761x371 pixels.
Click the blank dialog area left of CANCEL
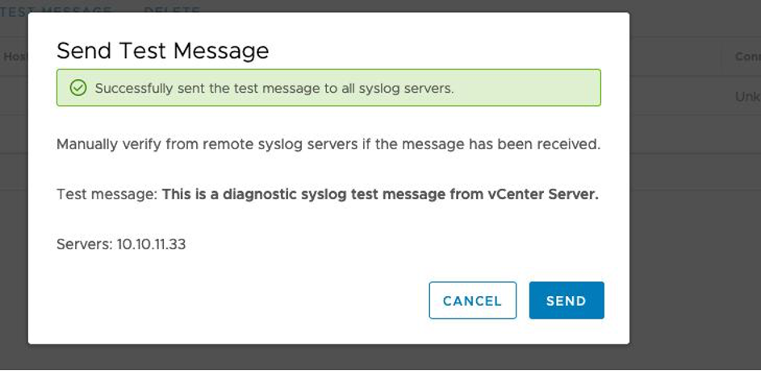pos(242,301)
